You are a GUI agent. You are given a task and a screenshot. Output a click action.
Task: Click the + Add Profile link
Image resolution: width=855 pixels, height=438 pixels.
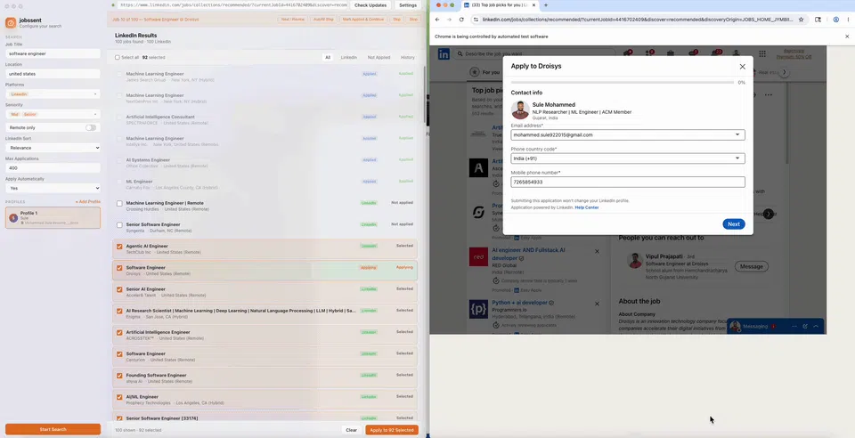point(88,201)
